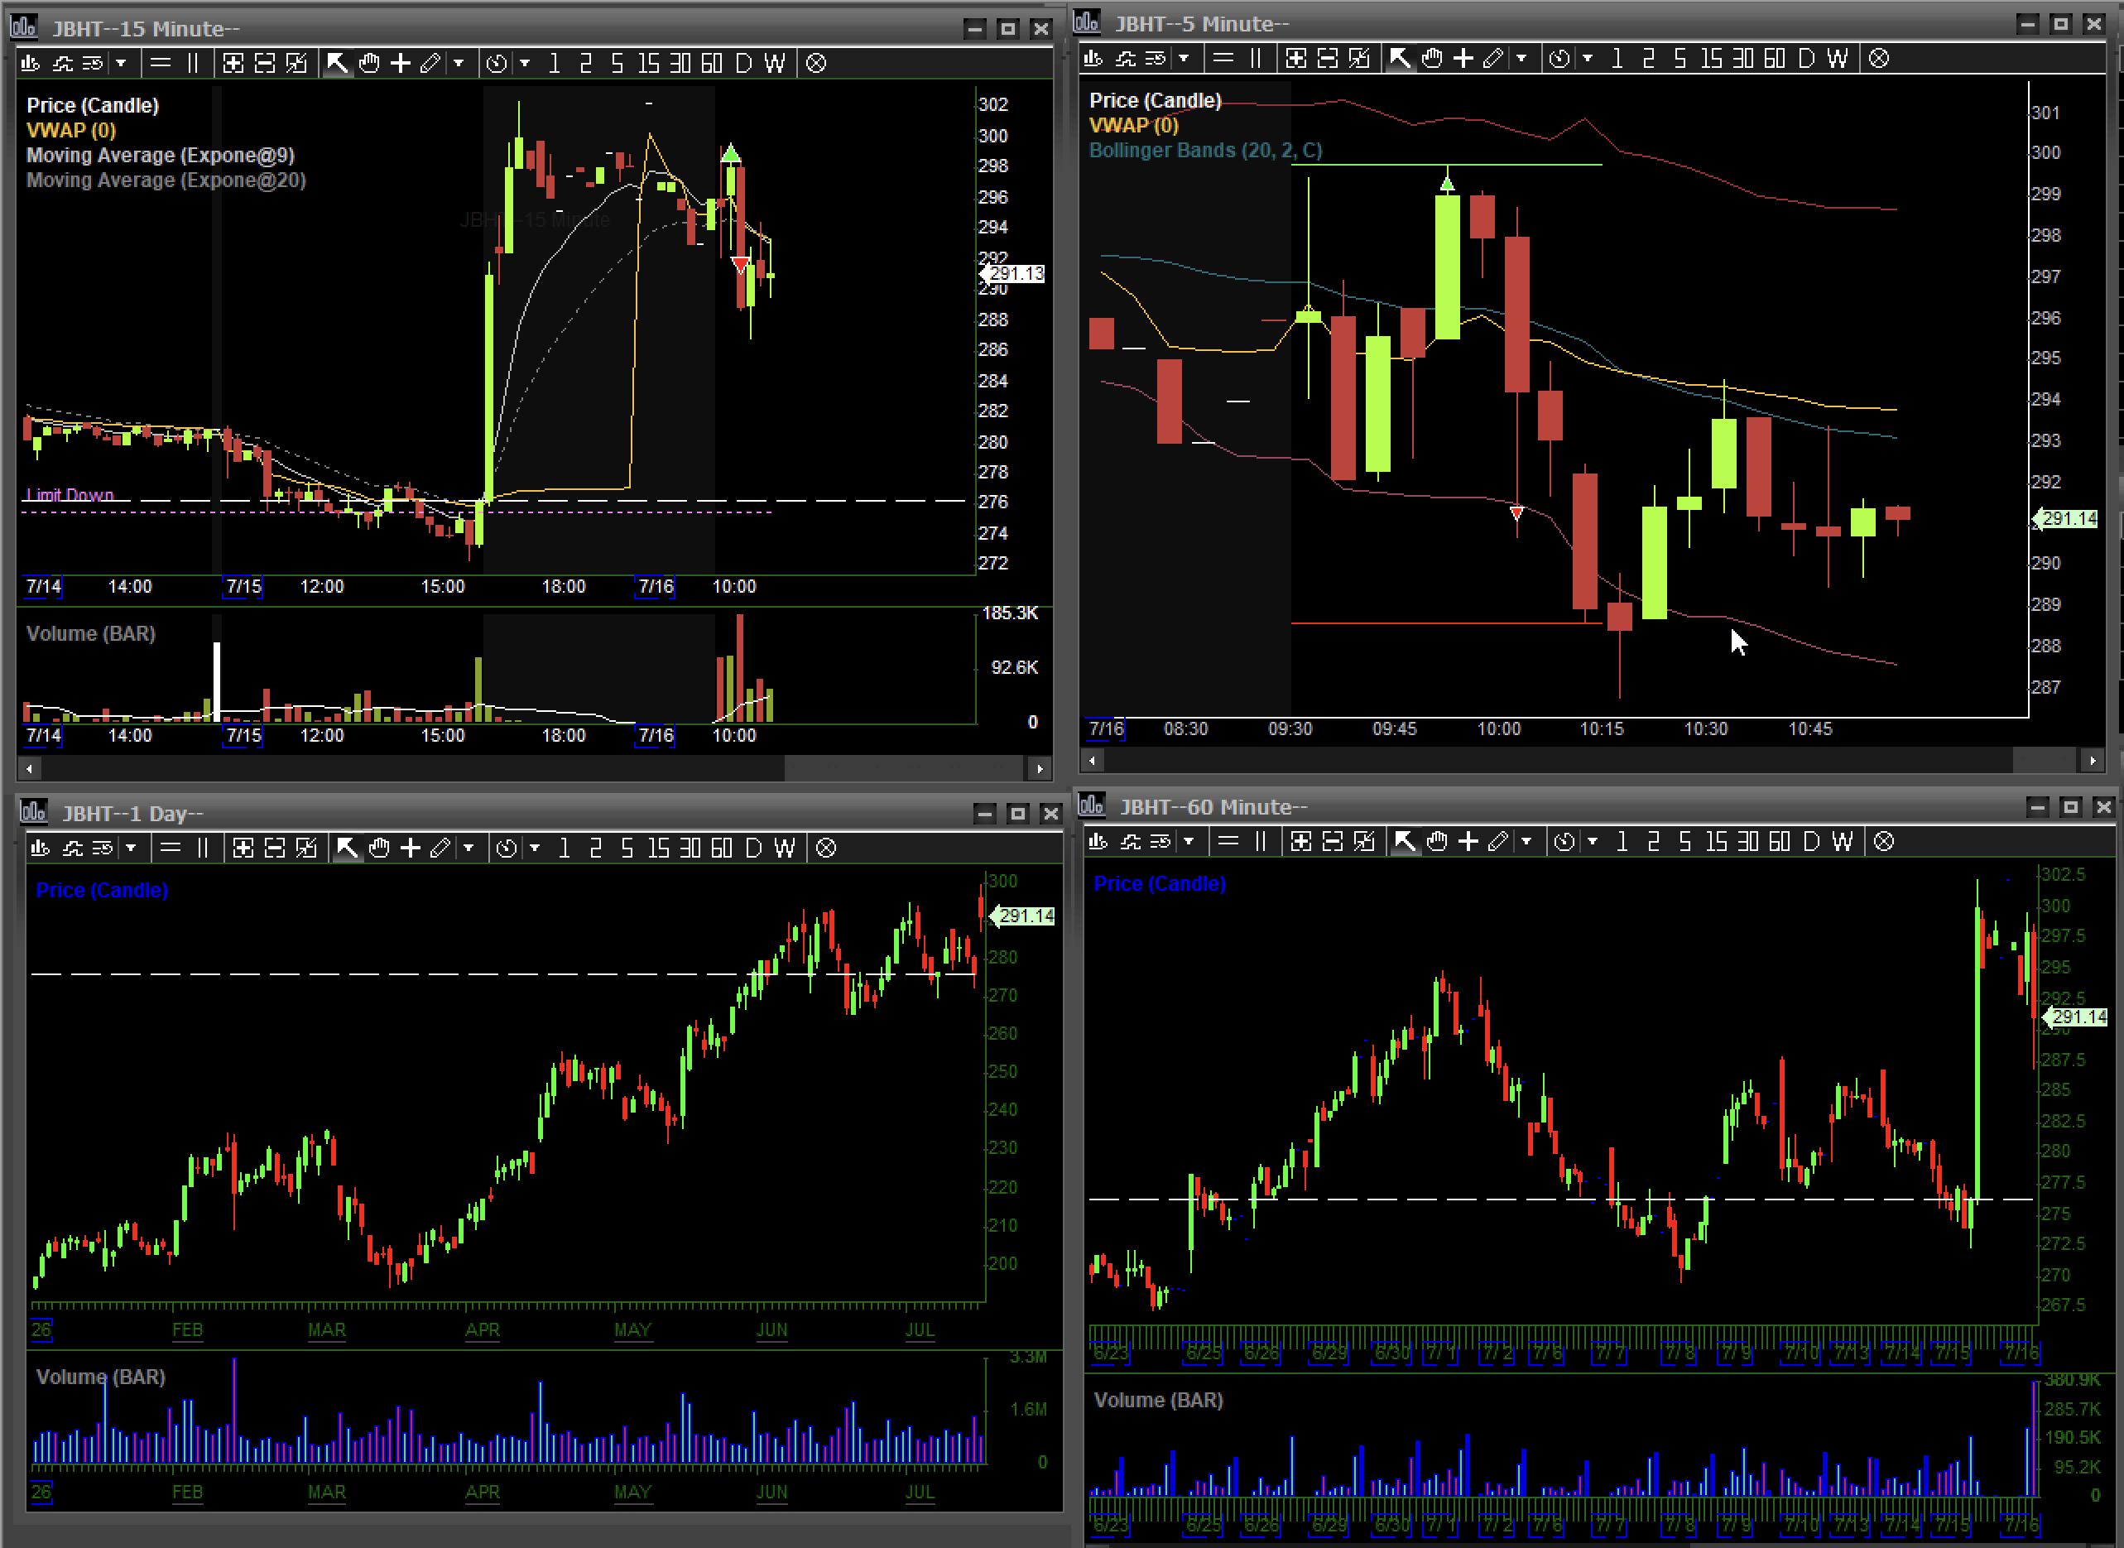The width and height of the screenshot is (2124, 1548).
Task: Click the clock icon in 15 Minute toolbar
Action: point(497,64)
